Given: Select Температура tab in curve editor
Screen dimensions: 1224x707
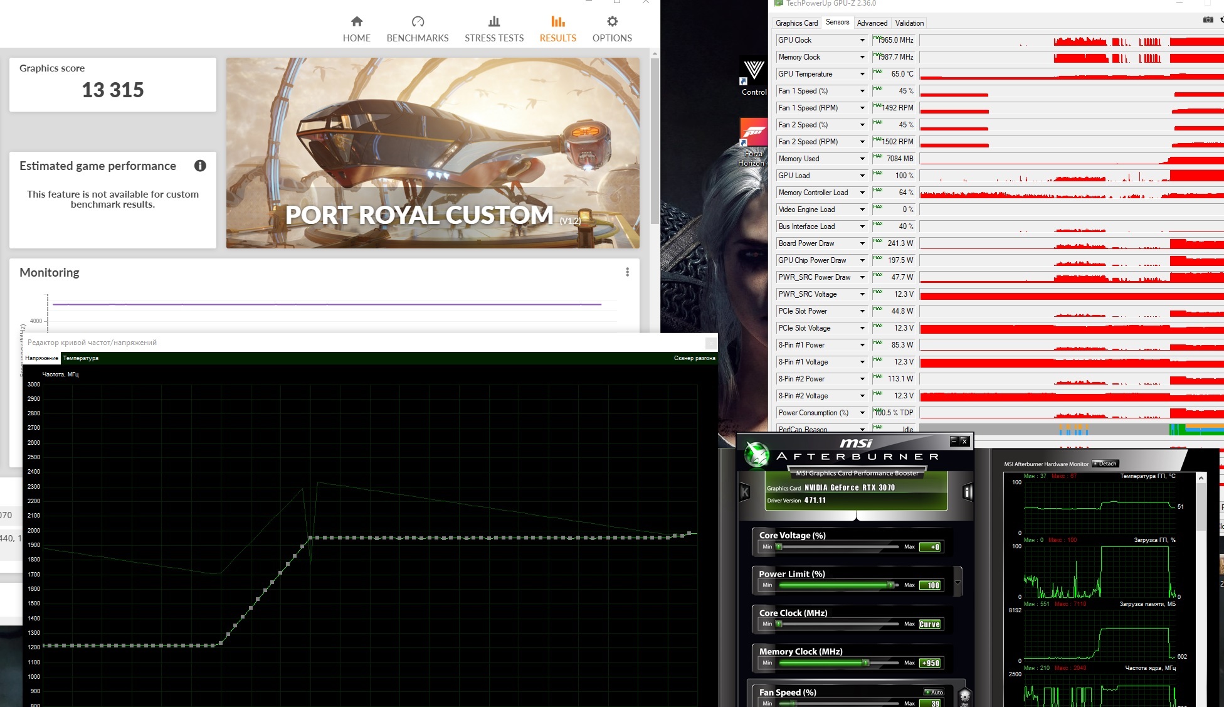Looking at the screenshot, I should coord(81,358).
